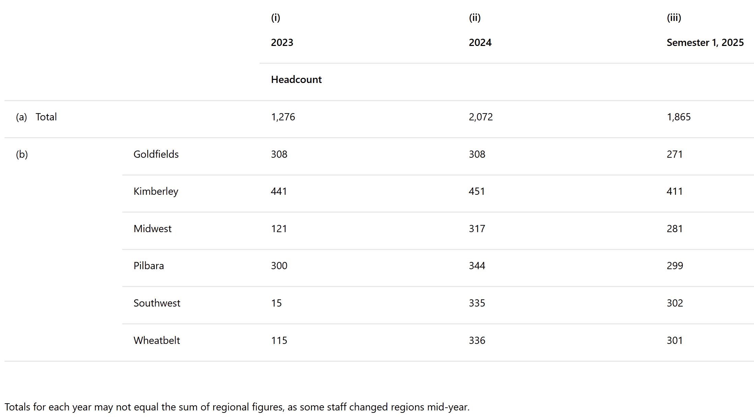Click Midwest's 2023 value 121
Image resolution: width=754 pixels, height=419 pixels.
279,229
